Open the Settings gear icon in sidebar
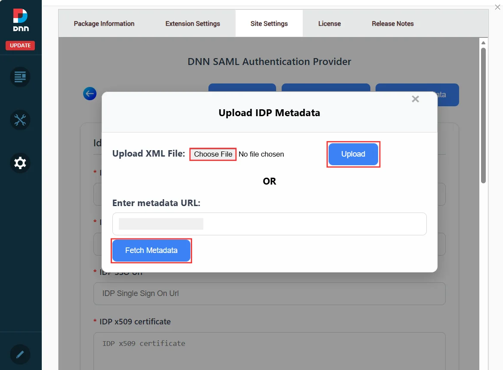Screen dimensions: 503x370 pos(20,163)
